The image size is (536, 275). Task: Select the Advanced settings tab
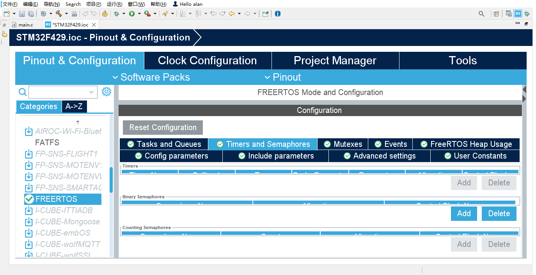tap(380, 156)
